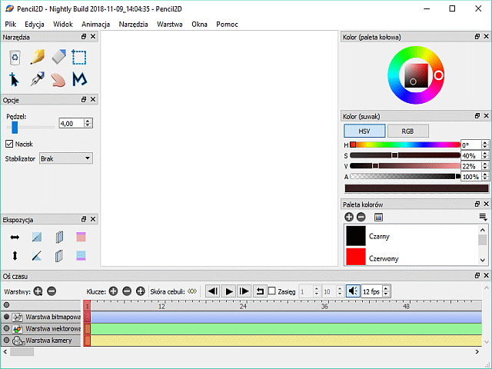
Task: Increase the hue value spinner
Action: [485, 143]
